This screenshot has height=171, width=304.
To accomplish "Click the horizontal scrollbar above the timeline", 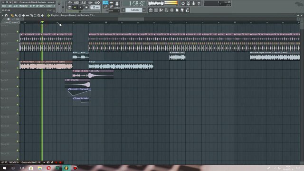I will (131, 19).
